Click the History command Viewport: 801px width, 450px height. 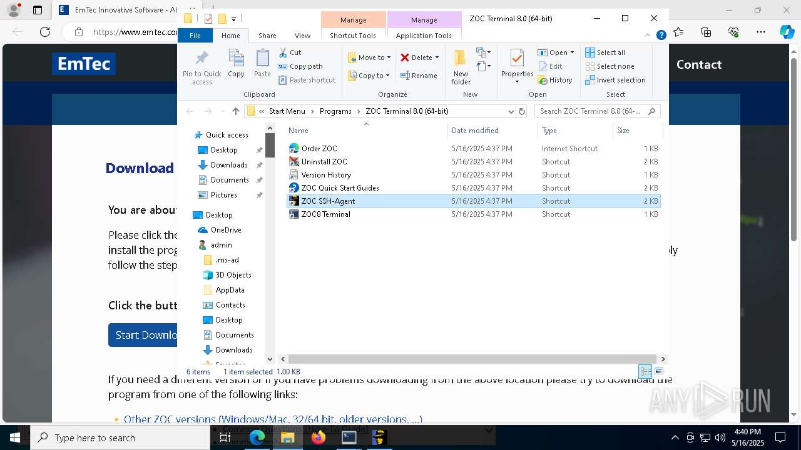[x=555, y=80]
